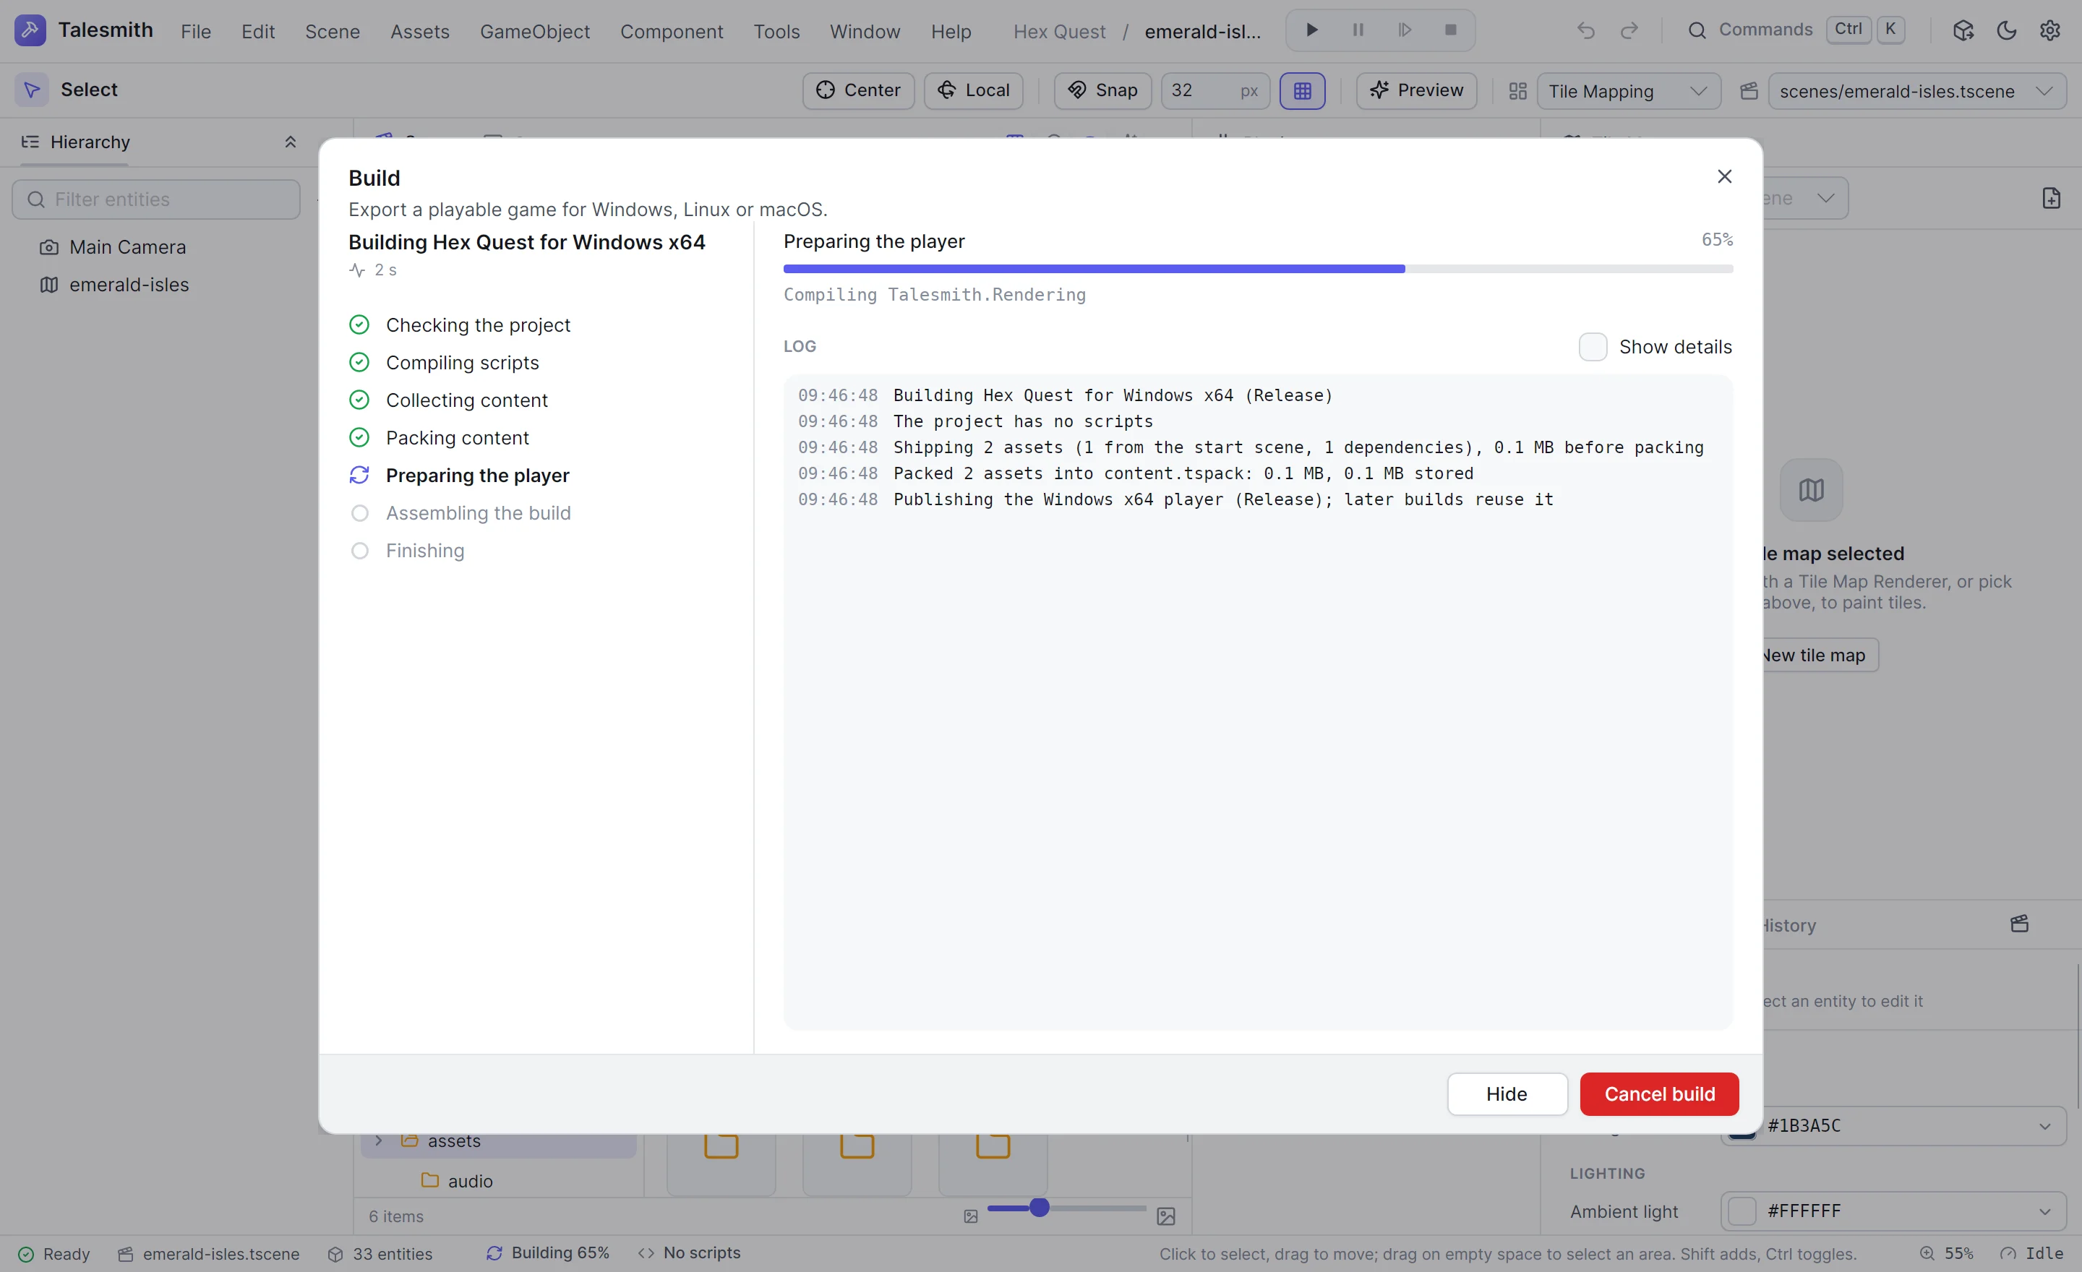2082x1272 pixels.
Task: Open the File menu
Action: click(x=196, y=31)
